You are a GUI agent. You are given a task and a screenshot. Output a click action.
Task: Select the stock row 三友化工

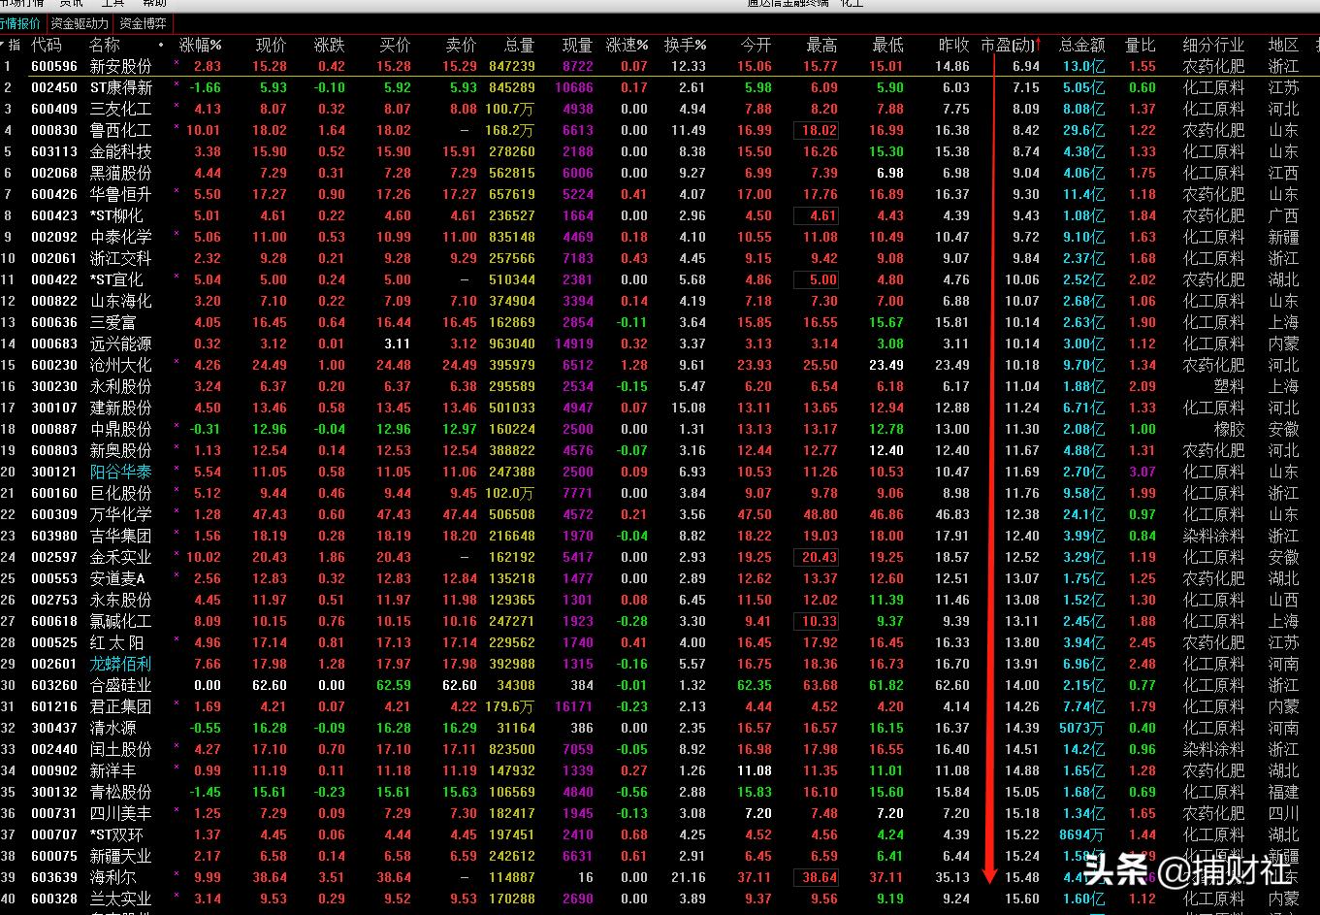(120, 109)
